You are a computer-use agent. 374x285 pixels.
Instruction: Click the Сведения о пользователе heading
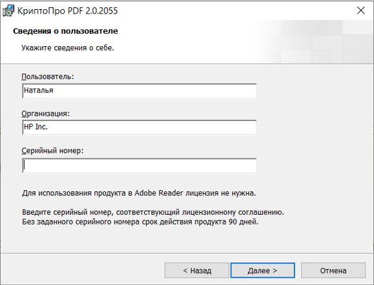point(65,31)
